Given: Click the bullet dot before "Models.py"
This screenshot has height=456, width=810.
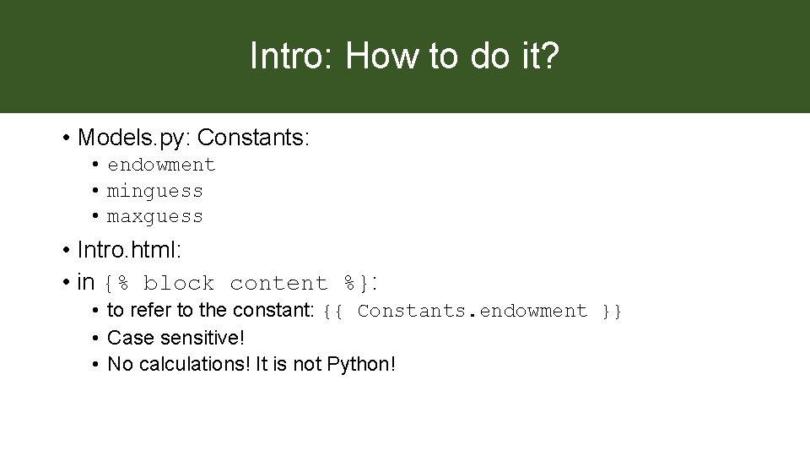Looking at the screenshot, I should 65,138.
